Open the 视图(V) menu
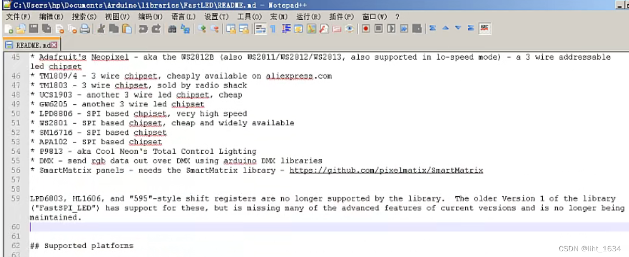 click(116, 17)
